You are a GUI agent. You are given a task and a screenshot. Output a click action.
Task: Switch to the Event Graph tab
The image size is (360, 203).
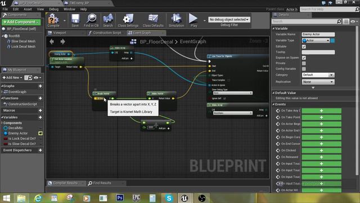(x=142, y=33)
